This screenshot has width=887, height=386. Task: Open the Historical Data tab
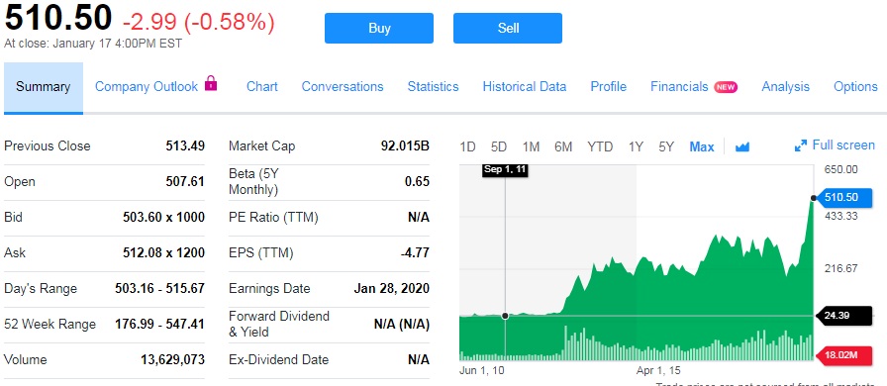click(525, 86)
